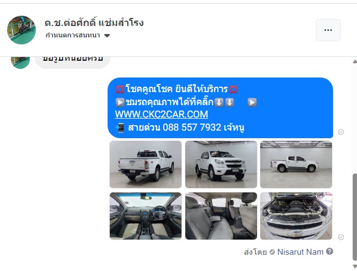Open the rear view white pickup photo
Viewport: 357px width, 271px height.
click(x=146, y=164)
